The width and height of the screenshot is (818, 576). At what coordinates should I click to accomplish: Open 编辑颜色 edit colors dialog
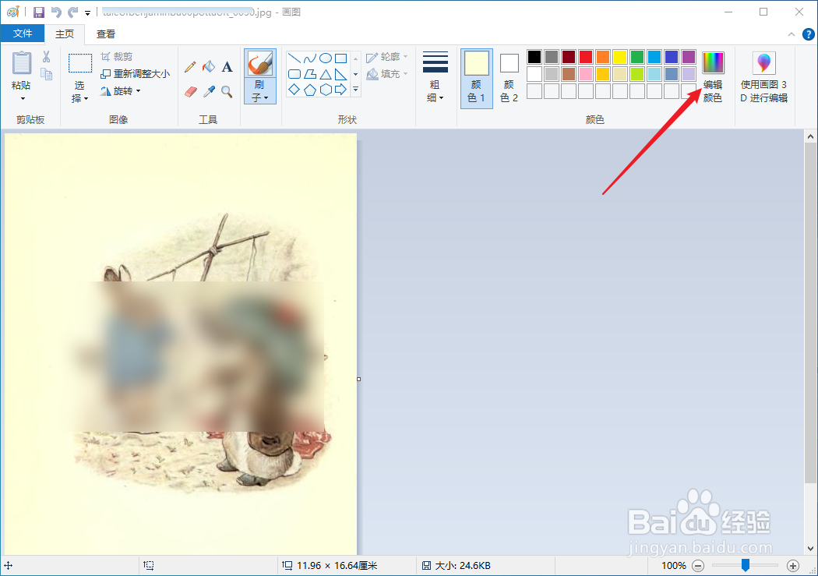pos(713,77)
